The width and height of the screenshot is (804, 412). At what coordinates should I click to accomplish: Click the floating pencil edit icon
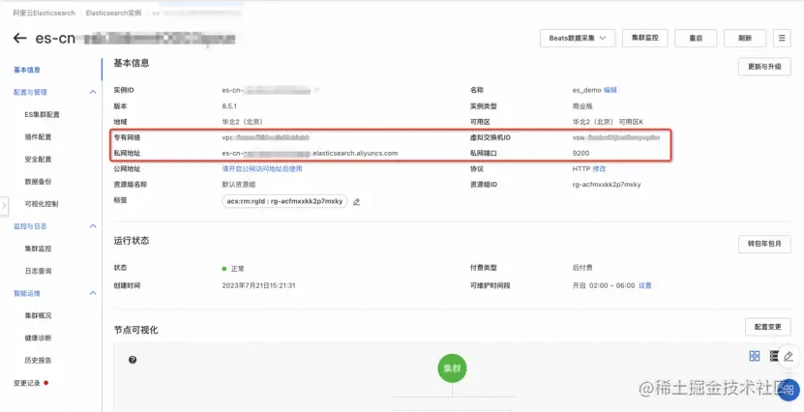789,356
